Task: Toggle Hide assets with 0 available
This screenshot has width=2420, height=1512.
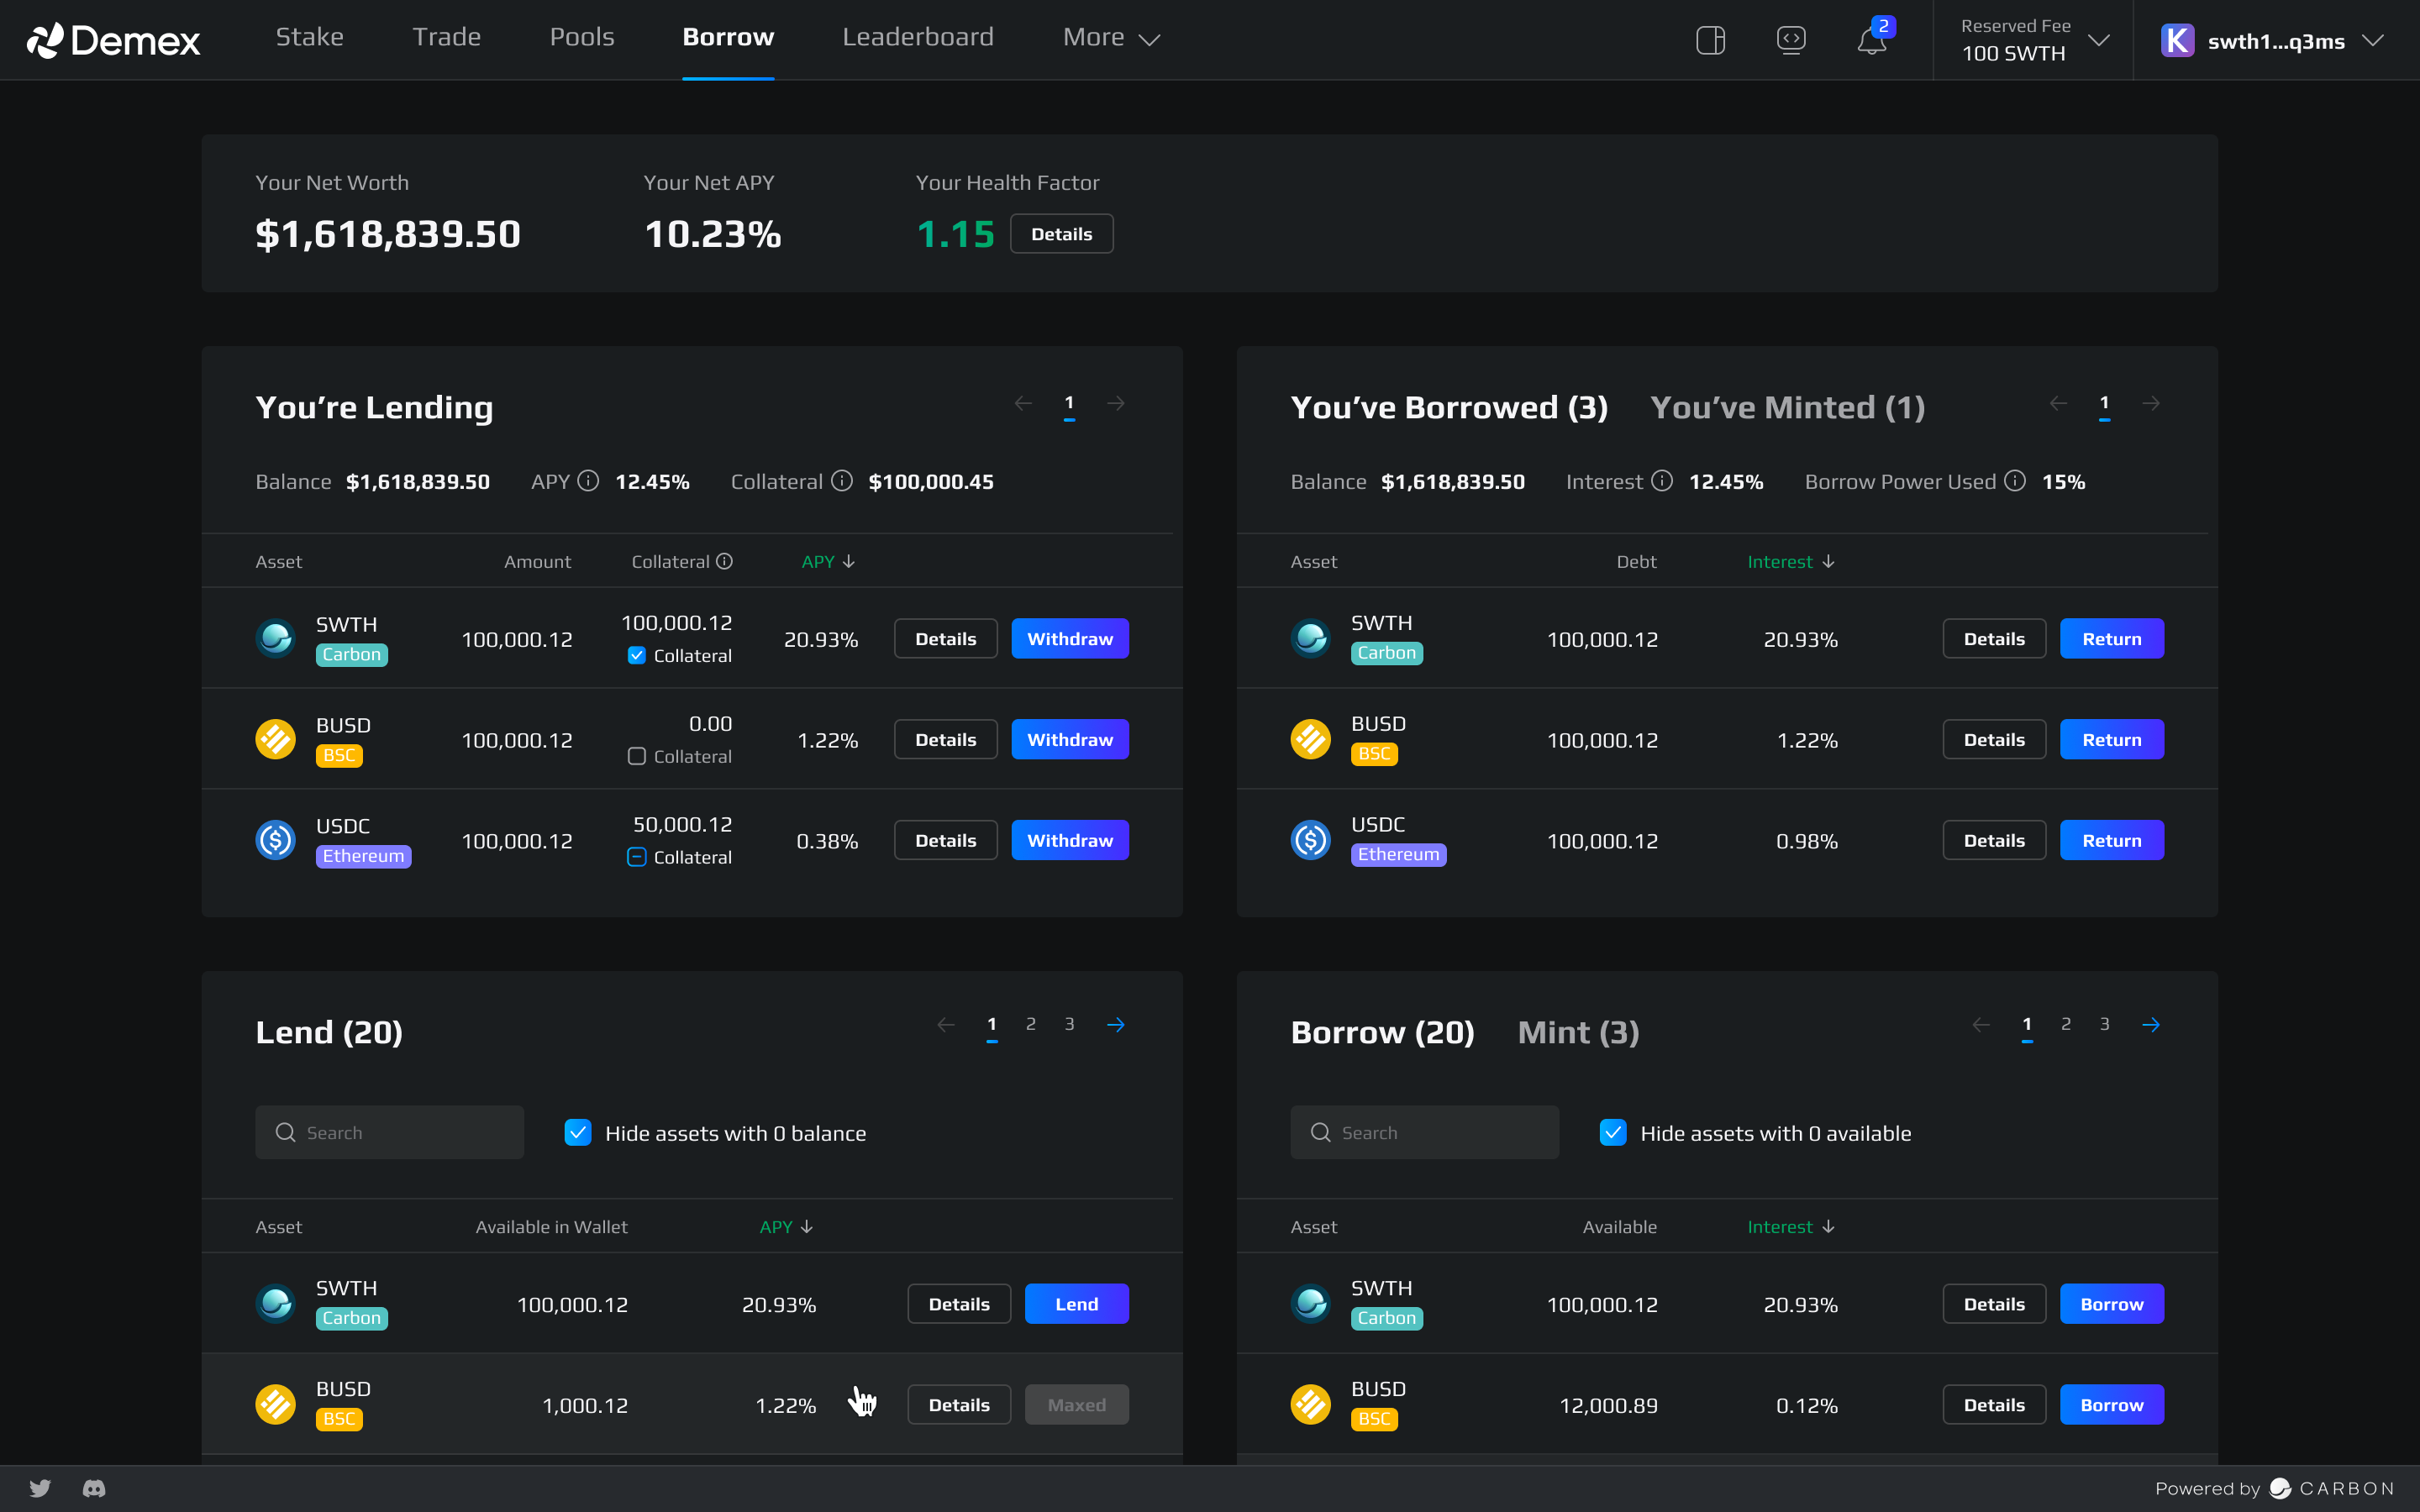Action: 1613,1132
